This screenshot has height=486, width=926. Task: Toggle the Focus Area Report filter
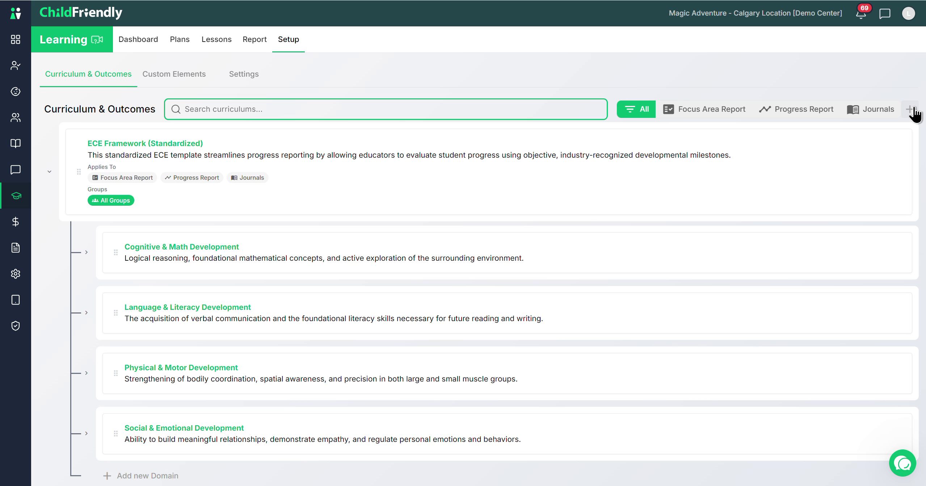coord(704,109)
